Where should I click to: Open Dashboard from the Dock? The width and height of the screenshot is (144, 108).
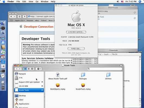tap(3, 28)
